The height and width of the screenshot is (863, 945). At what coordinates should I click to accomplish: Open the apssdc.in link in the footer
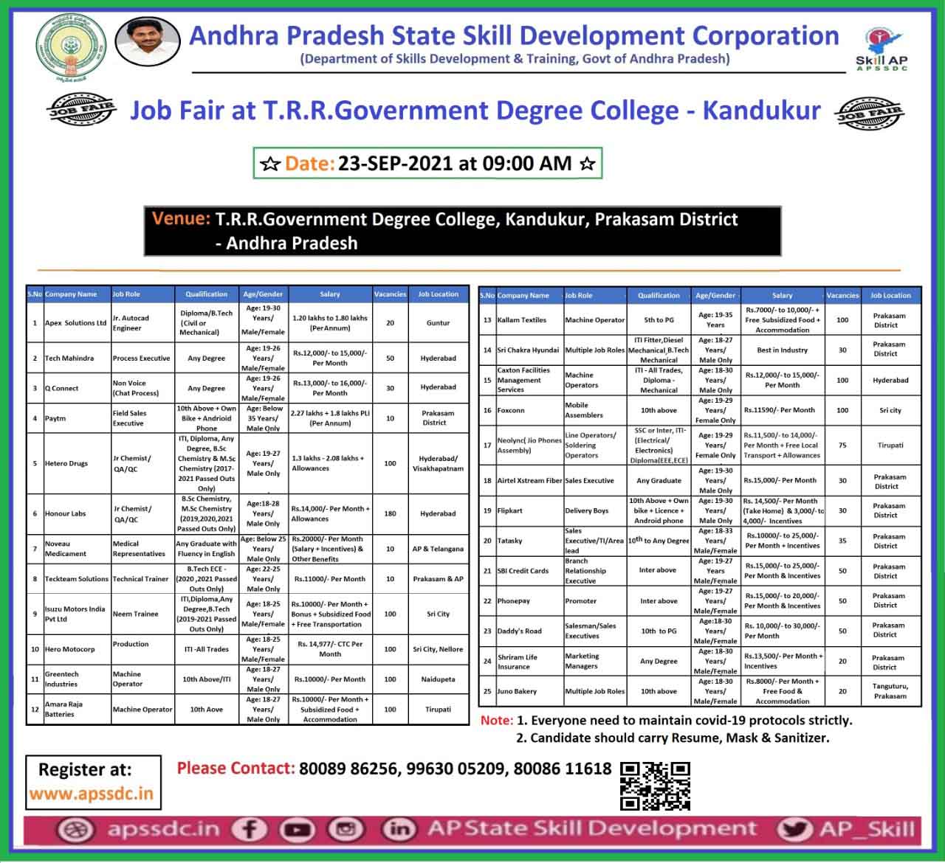click(x=163, y=829)
